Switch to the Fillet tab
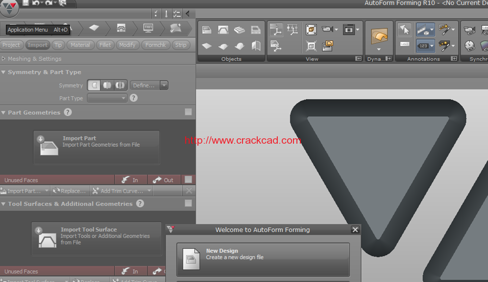Viewport: 488px width, 282px height. (105, 45)
